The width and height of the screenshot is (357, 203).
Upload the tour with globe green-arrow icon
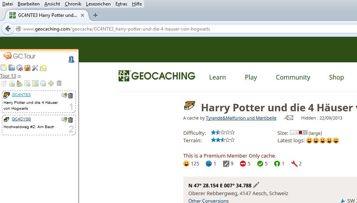43,83
